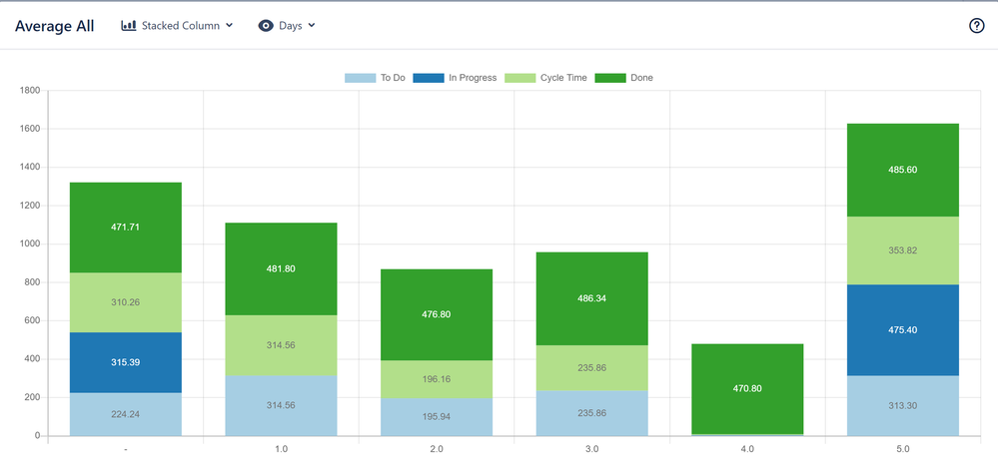Select the Done segment labeled 476.80

pos(437,314)
